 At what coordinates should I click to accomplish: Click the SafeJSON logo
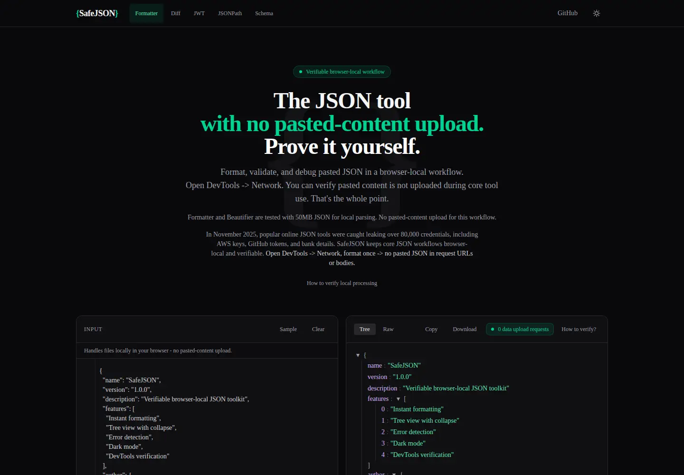coord(97,13)
